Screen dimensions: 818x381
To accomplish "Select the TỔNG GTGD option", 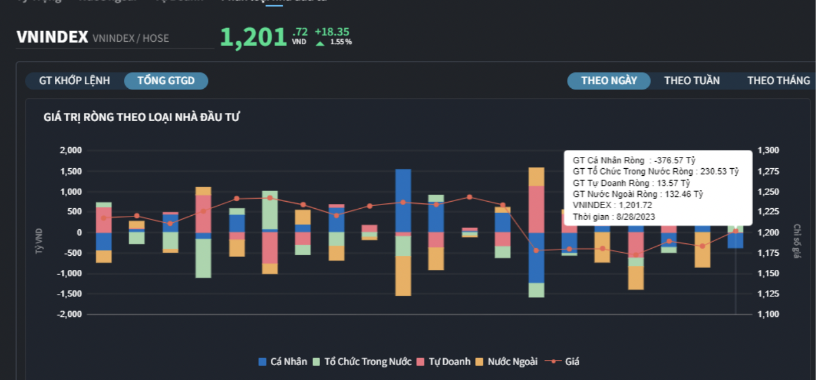I will point(166,81).
